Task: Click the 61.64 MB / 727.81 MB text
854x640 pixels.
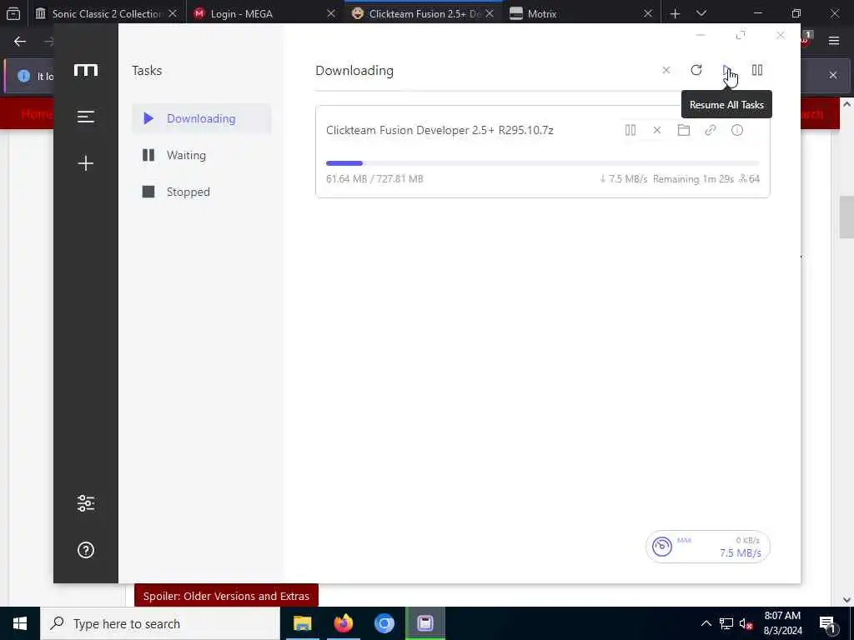Action: click(x=374, y=179)
